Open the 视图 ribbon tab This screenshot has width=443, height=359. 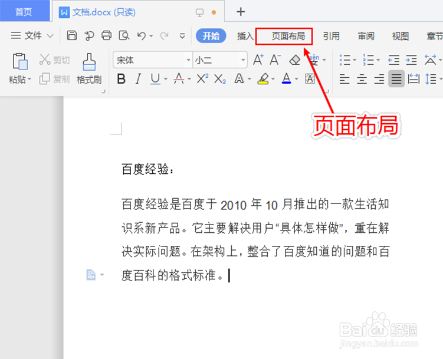[x=401, y=36]
